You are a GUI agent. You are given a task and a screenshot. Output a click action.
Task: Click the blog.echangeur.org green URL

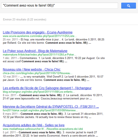click(39, 92)
